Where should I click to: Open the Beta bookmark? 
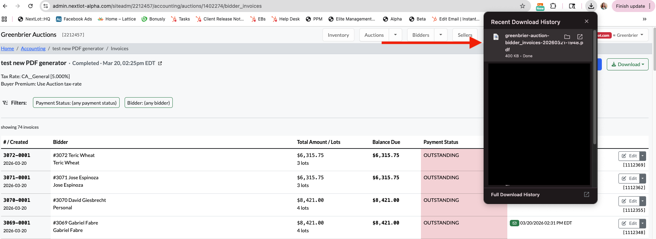(x=417, y=19)
